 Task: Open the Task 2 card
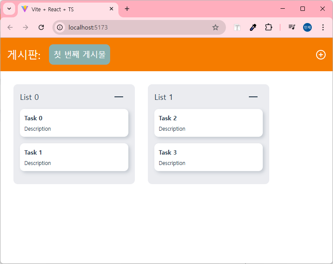209,123
